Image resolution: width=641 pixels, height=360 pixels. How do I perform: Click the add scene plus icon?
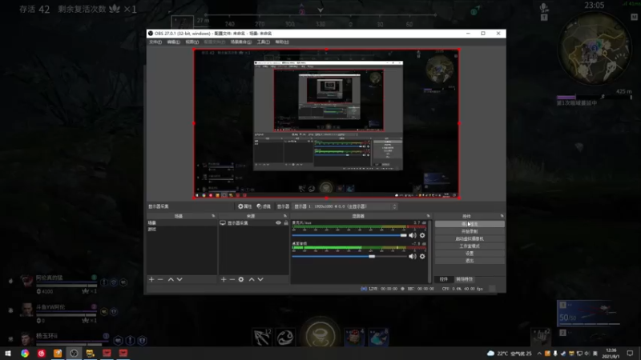click(x=151, y=279)
